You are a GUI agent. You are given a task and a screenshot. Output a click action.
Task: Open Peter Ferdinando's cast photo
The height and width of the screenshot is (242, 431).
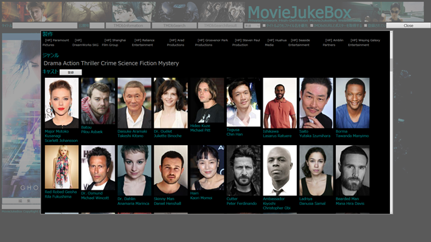click(x=244, y=170)
